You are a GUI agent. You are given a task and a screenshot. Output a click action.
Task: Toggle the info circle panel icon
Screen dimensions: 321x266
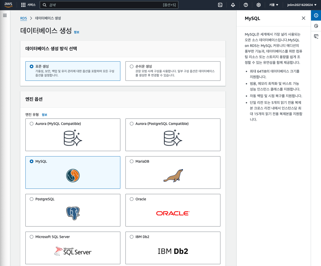316,15
